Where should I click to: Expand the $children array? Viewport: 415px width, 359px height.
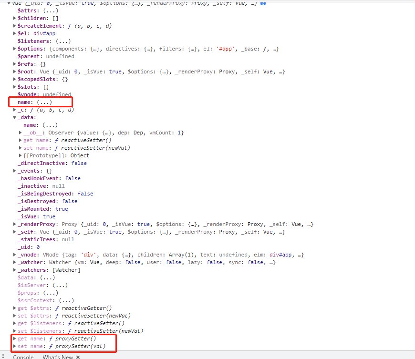click(x=15, y=18)
